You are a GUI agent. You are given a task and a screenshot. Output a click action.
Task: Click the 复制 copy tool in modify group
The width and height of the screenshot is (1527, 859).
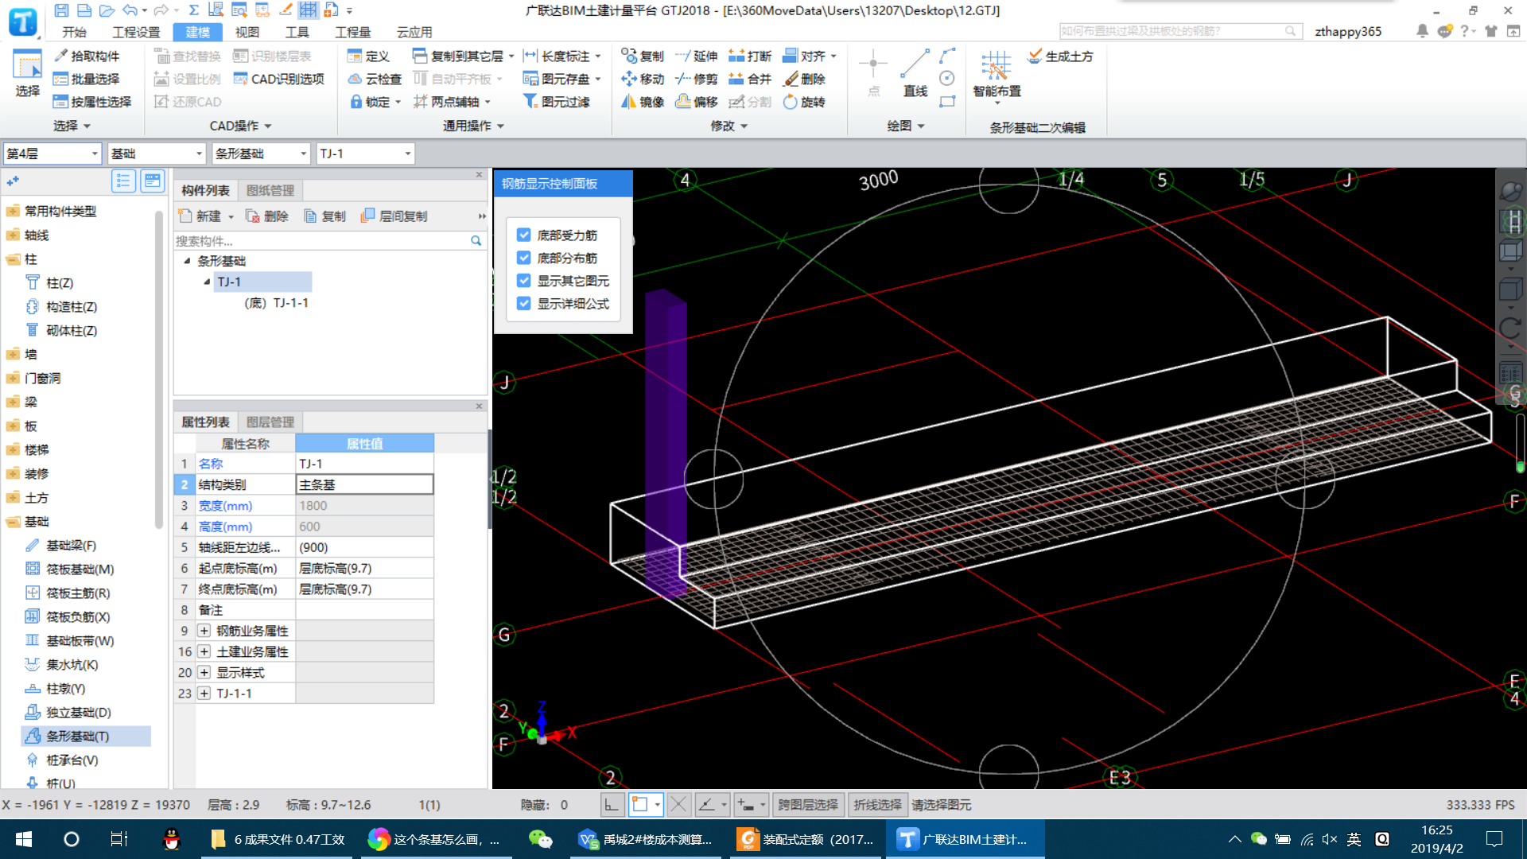tap(643, 56)
